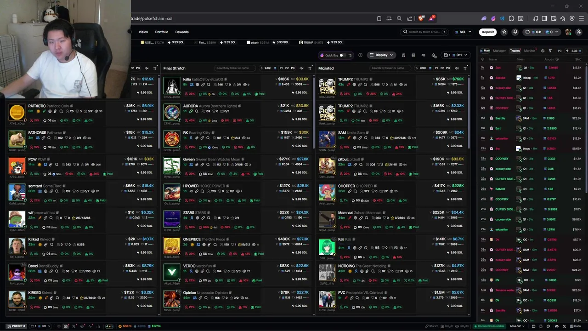Toggle Migrated column sound icon
The width and height of the screenshot is (588, 331).
pyautogui.click(x=457, y=68)
